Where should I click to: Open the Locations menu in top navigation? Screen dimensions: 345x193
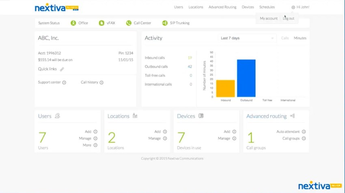pos(196,7)
